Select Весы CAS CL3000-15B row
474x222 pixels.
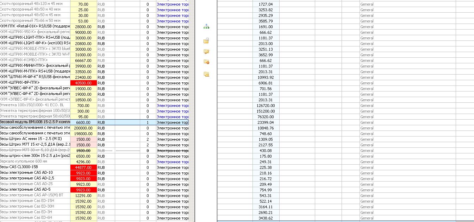(94, 167)
